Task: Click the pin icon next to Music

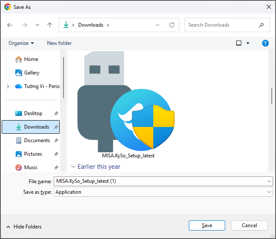Action: coord(56,168)
